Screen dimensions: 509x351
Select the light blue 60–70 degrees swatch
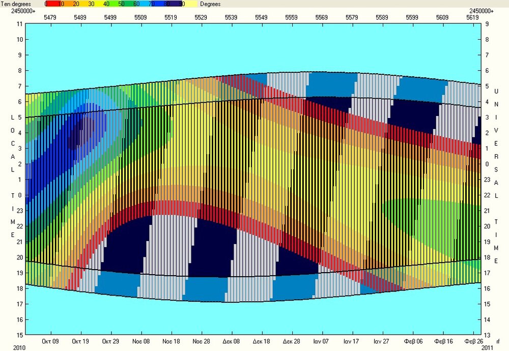click(x=143, y=4)
